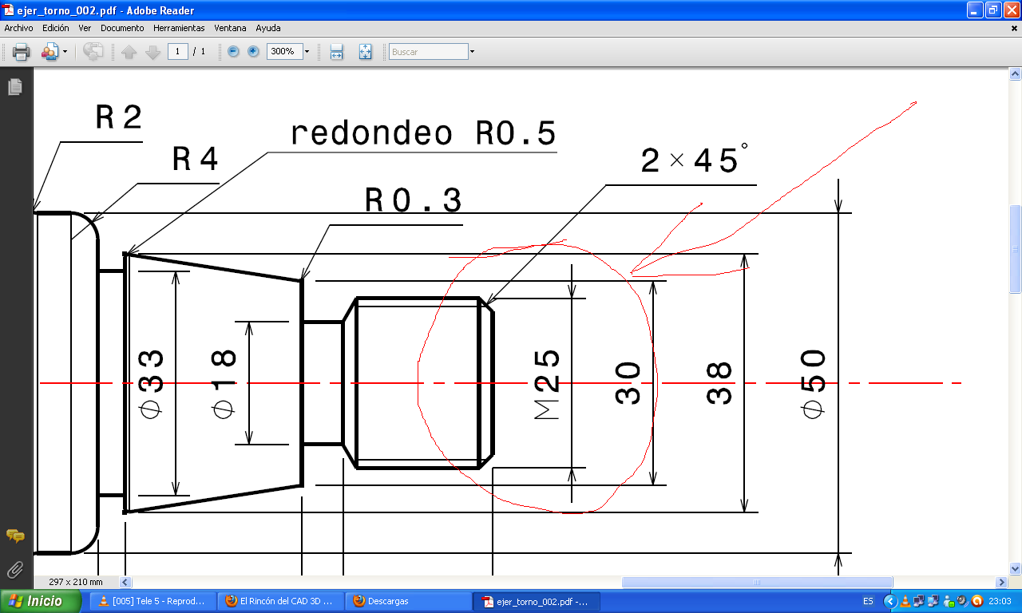This screenshot has width=1022, height=613.
Task: Switch to Tele 5 VLC taskbar button
Action: coord(152,601)
